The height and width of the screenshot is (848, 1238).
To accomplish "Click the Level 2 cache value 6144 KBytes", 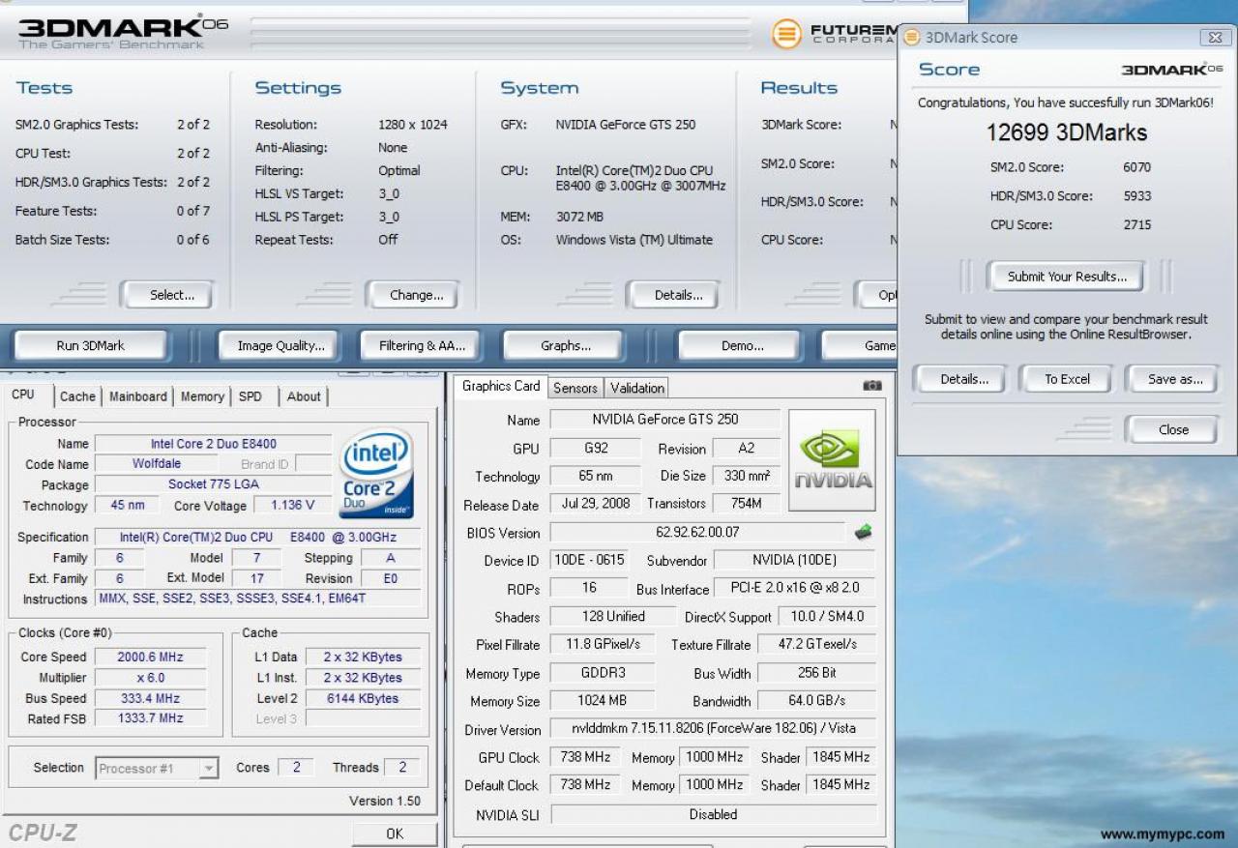I will coord(363,698).
